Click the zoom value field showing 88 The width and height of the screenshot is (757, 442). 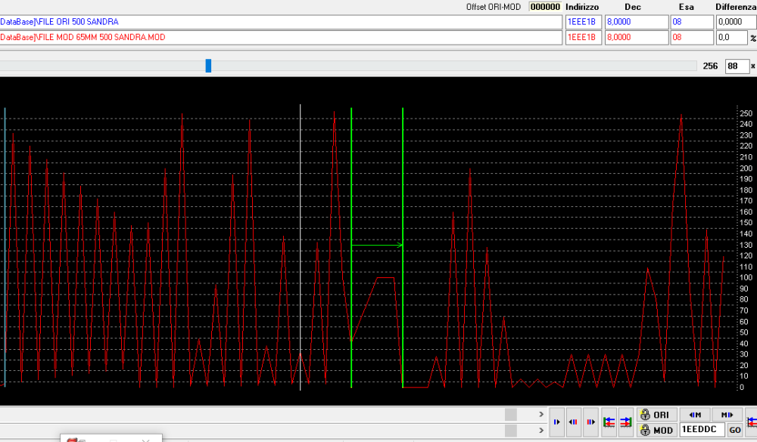point(735,66)
